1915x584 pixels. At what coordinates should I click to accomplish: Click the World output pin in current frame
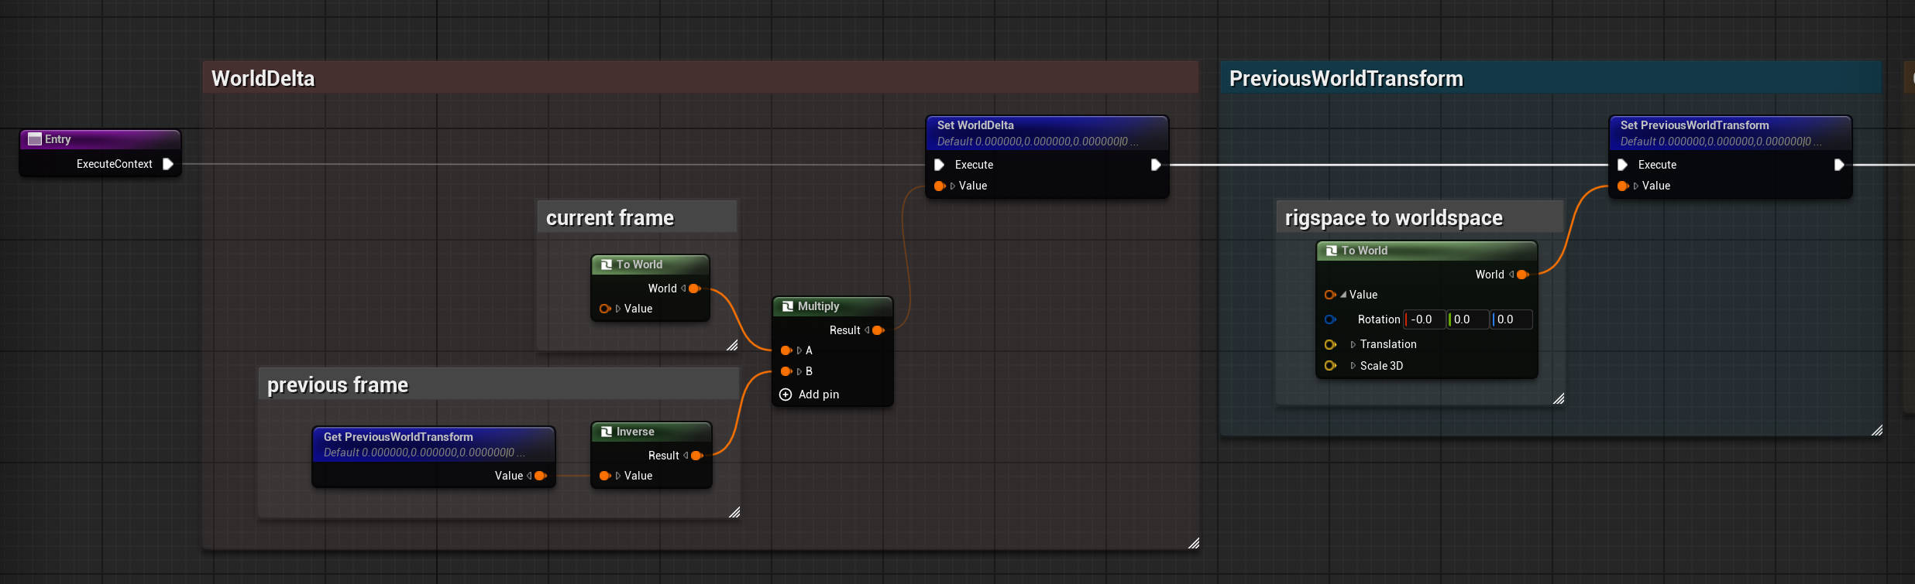pos(694,289)
